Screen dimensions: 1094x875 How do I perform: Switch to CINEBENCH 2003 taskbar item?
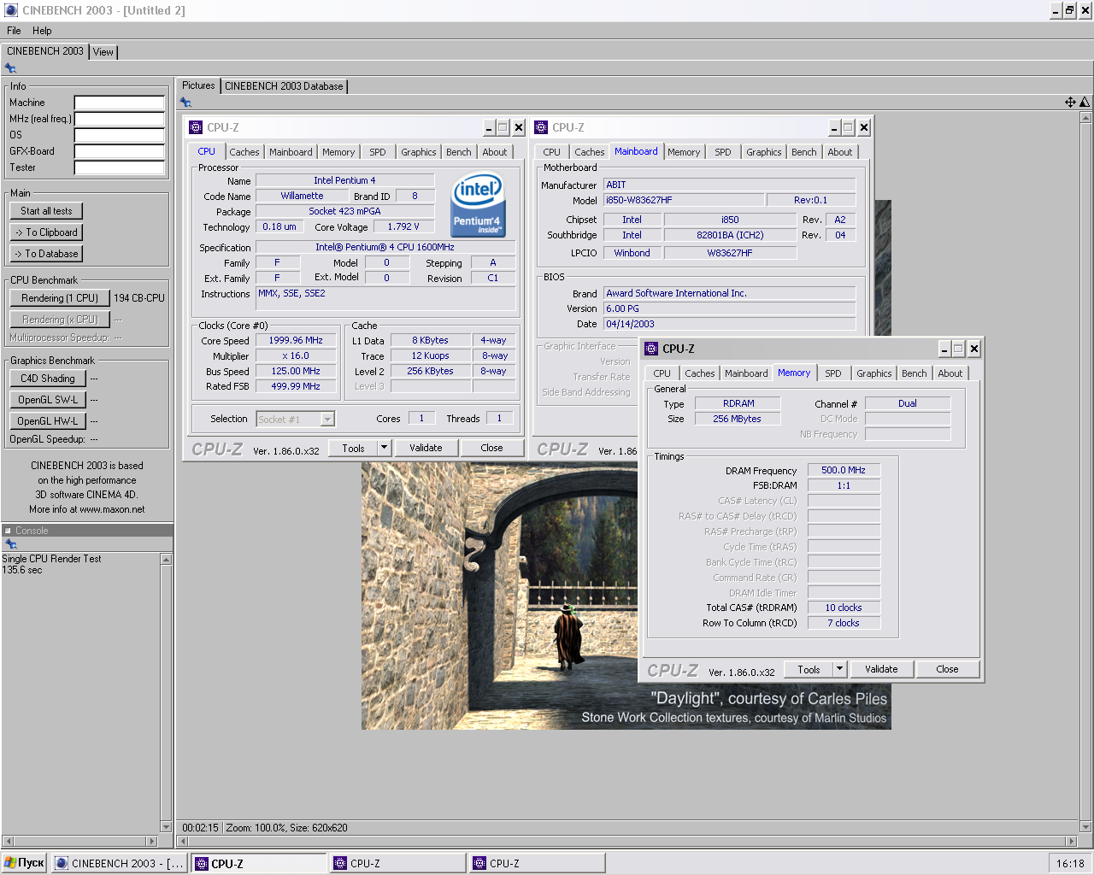pos(120,863)
